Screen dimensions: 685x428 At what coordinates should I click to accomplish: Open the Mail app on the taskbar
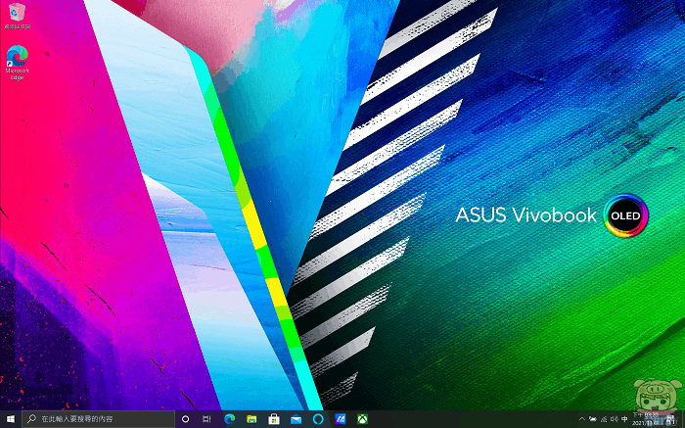pyautogui.click(x=296, y=419)
